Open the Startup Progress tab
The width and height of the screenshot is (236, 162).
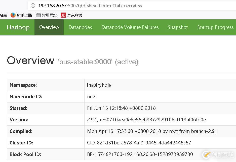pyautogui.click(x=215, y=27)
